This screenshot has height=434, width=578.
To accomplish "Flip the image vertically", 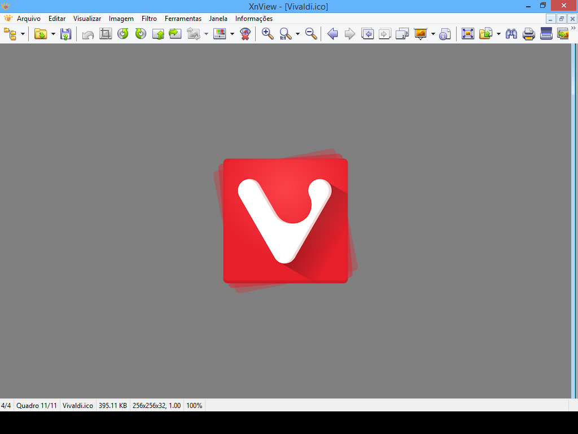I will (158, 34).
